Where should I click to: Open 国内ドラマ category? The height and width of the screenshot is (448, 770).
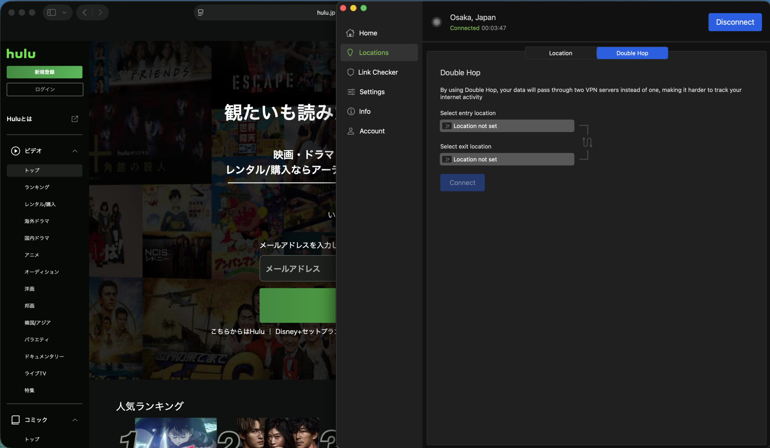point(37,238)
